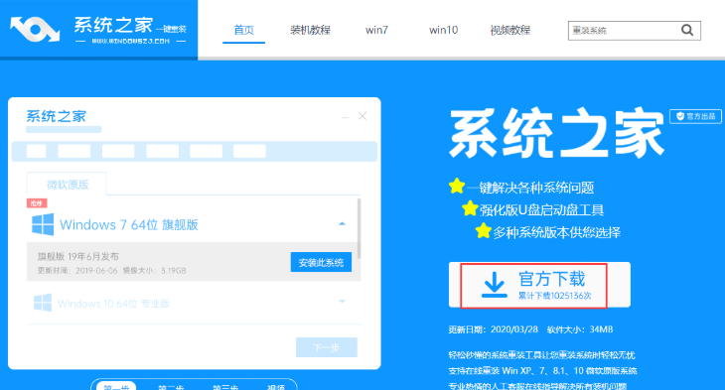Image resolution: width=725 pixels, height=390 pixels.
Task: Open the 首页 navigation tab
Action: tap(243, 30)
